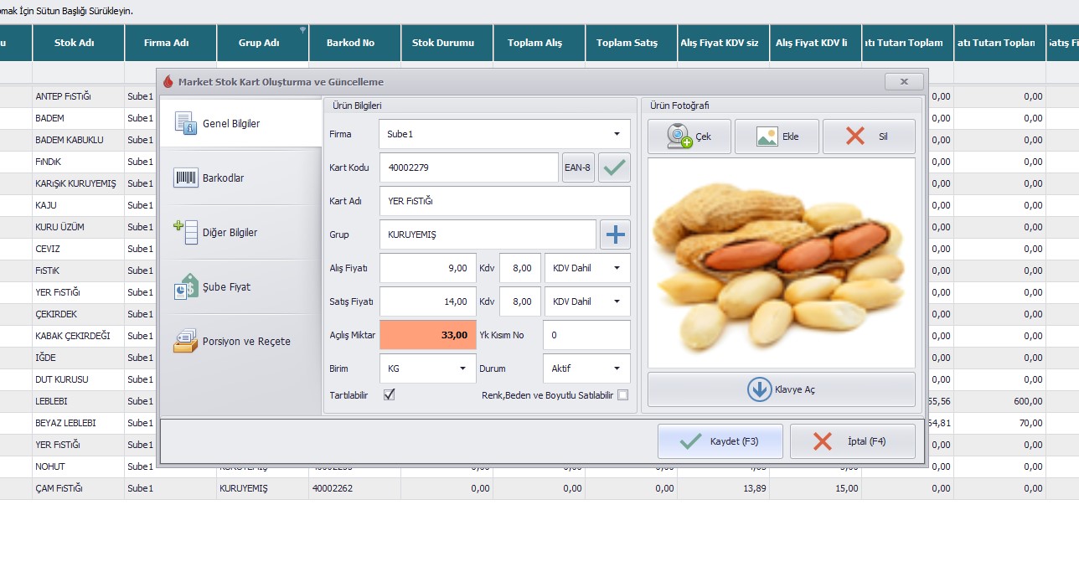Click the Şube Fiyat price tag icon

pyautogui.click(x=185, y=286)
